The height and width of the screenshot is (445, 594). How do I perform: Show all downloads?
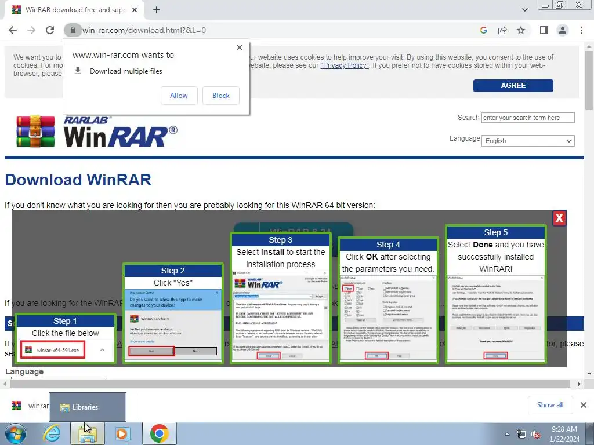(x=550, y=405)
